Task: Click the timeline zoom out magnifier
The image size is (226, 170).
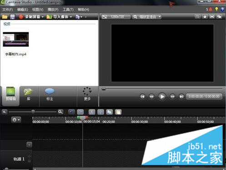Action: (5, 112)
